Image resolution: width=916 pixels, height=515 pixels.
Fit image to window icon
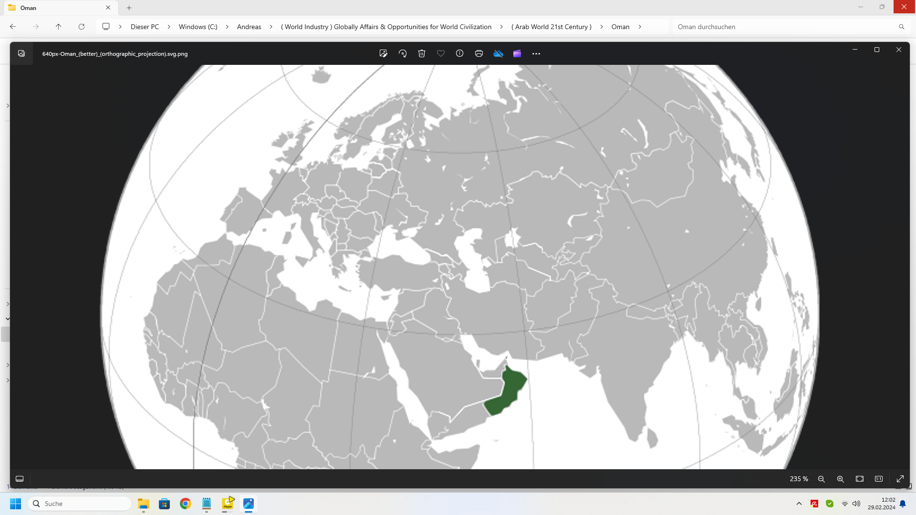tap(860, 479)
